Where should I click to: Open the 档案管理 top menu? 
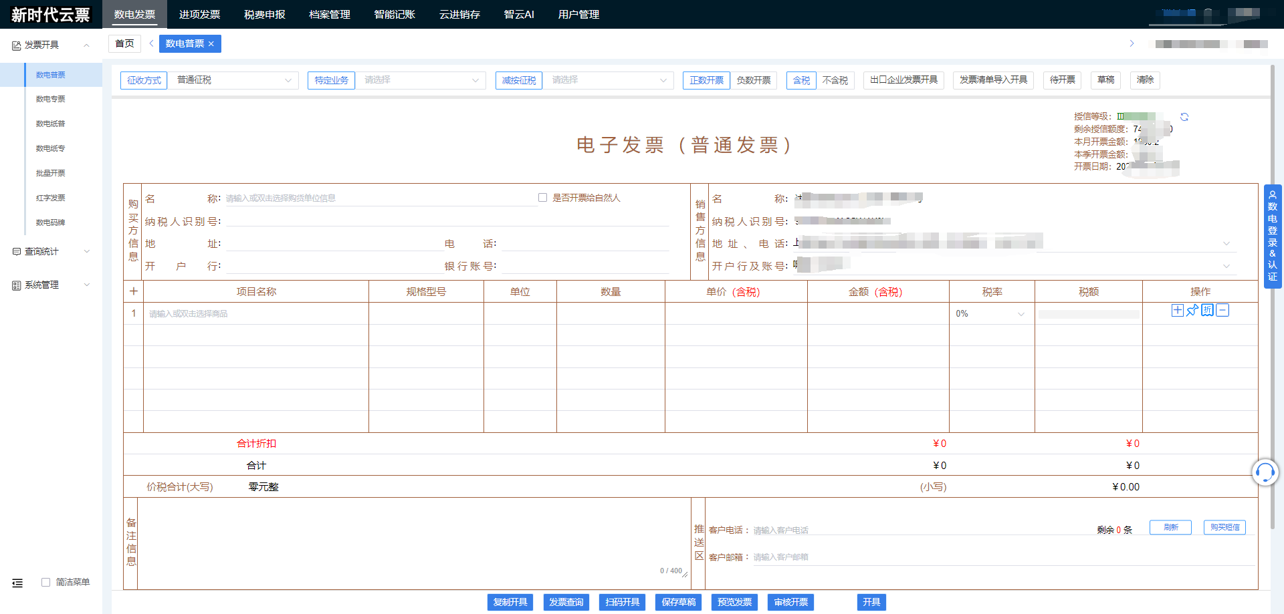(x=330, y=15)
